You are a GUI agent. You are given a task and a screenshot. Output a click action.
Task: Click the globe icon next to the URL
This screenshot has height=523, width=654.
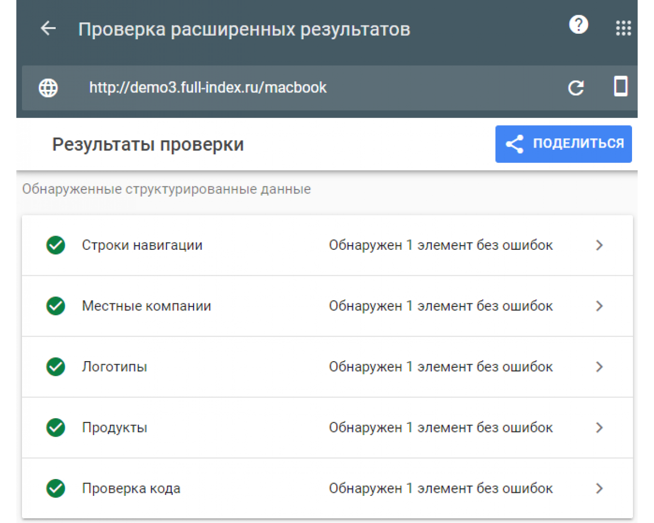pyautogui.click(x=48, y=87)
